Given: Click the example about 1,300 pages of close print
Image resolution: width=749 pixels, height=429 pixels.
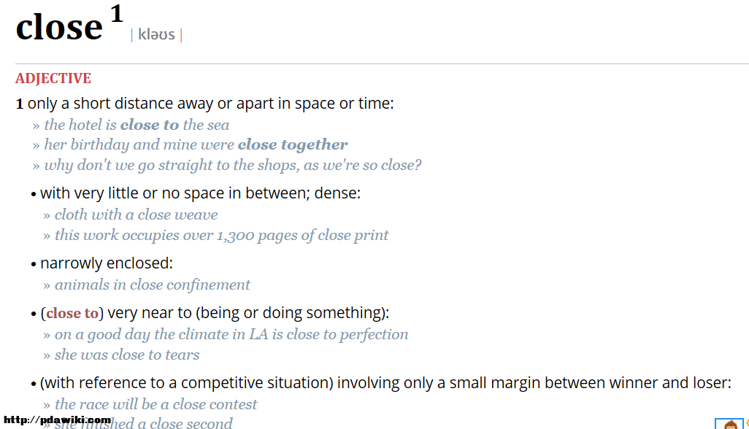Looking at the screenshot, I should point(222,235).
